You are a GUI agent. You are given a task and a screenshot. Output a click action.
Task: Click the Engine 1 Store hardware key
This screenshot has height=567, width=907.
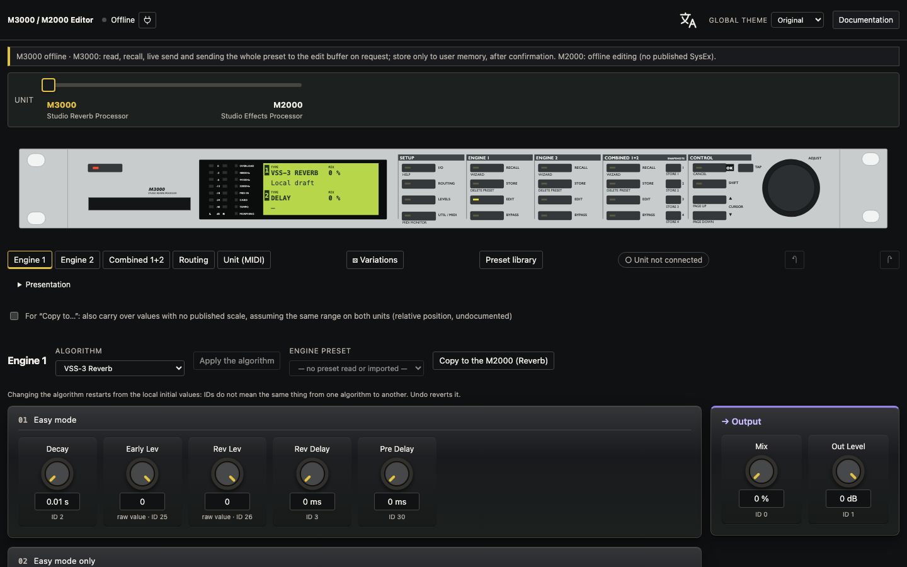[x=487, y=184]
